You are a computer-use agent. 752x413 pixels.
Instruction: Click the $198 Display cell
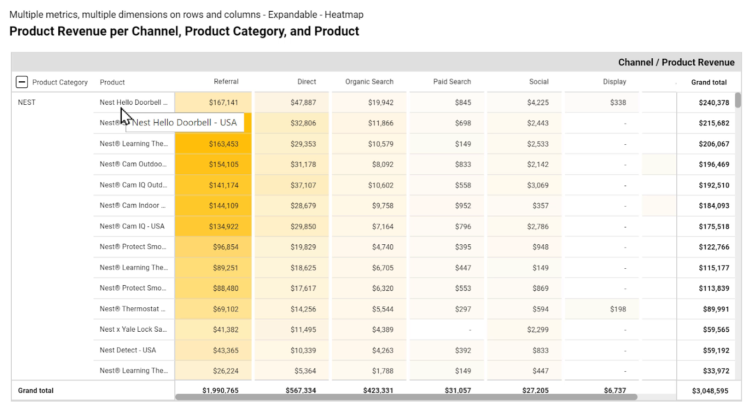[602, 309]
